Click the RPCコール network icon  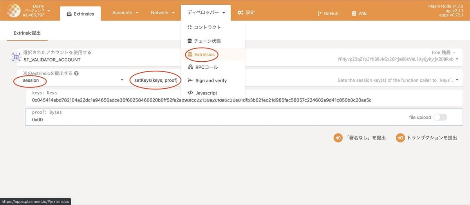coord(190,67)
